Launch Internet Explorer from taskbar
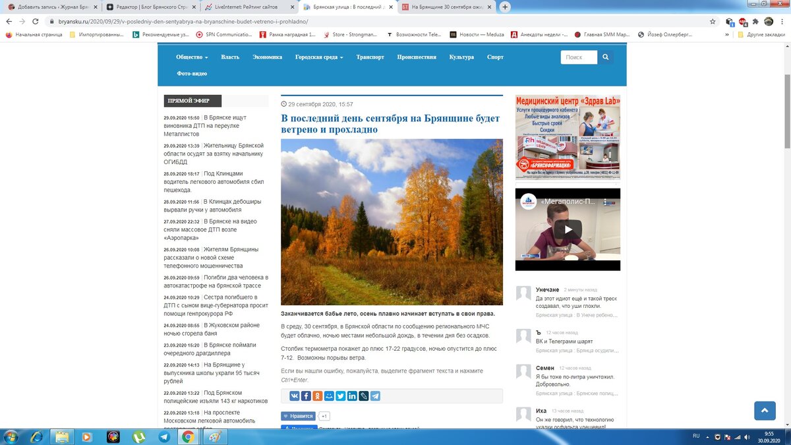The image size is (791, 445). [x=37, y=436]
